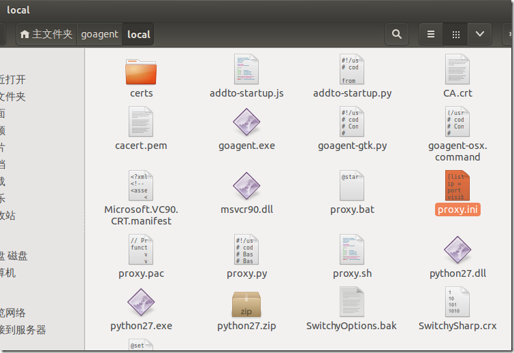Click the python27.zip file name label

[246, 326]
